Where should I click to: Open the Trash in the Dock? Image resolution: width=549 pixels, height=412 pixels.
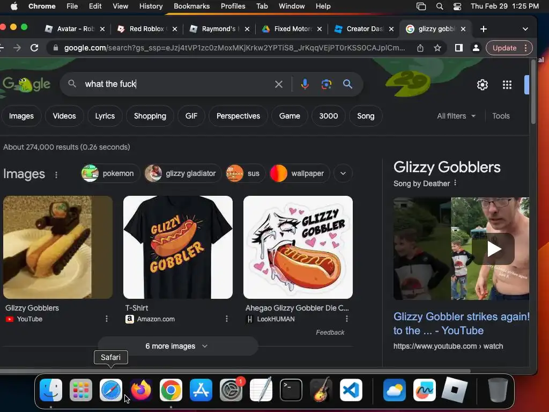498,390
